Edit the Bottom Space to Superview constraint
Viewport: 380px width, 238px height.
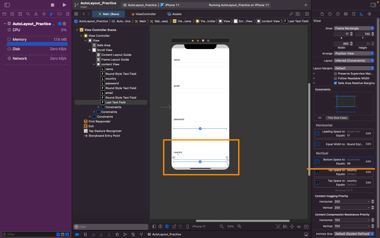[x=368, y=161]
